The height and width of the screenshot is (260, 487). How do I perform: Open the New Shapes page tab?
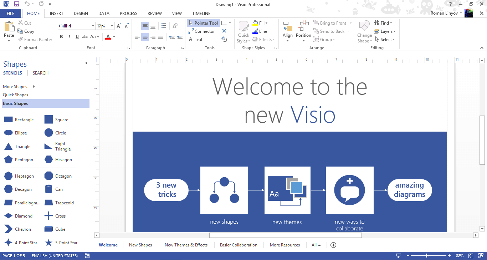tap(140, 245)
